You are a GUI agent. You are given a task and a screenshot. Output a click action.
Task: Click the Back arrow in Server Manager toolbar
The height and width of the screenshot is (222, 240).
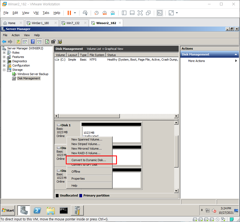4,42
